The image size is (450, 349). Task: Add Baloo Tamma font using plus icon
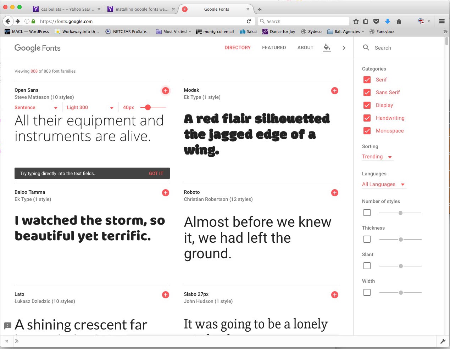pyautogui.click(x=165, y=193)
